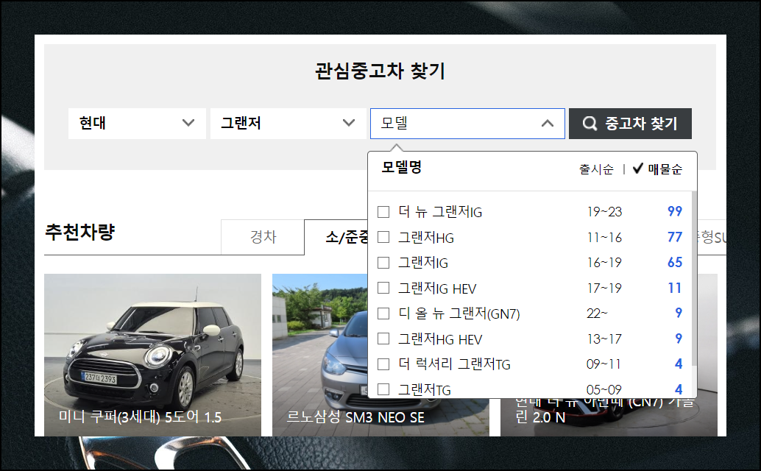Click the chevron arrow of 그랜저 dropdown
Screen dimensions: 761x471
click(x=348, y=123)
